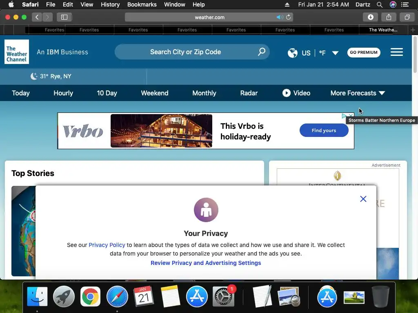
Task: Click the Safari share button
Action: point(389,17)
